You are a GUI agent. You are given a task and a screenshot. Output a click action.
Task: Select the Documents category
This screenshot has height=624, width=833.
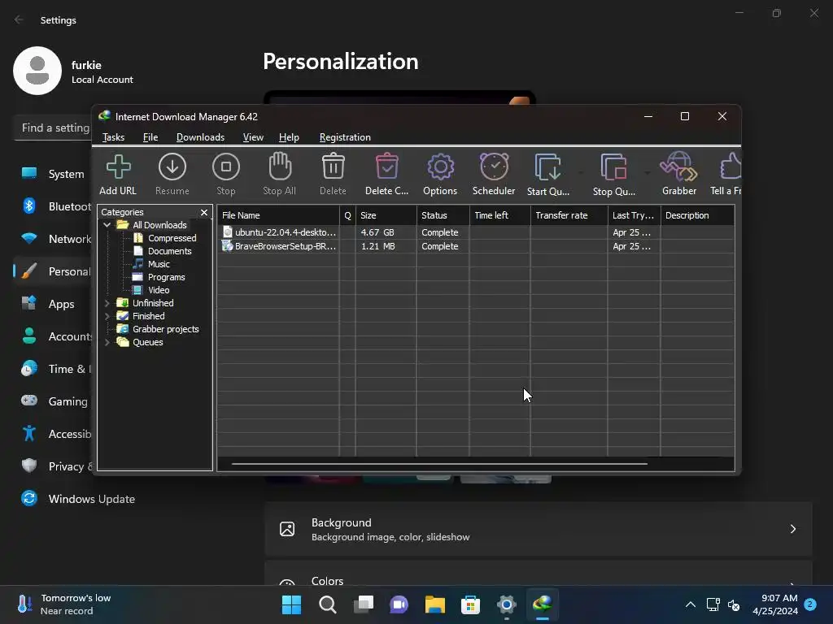[169, 251]
